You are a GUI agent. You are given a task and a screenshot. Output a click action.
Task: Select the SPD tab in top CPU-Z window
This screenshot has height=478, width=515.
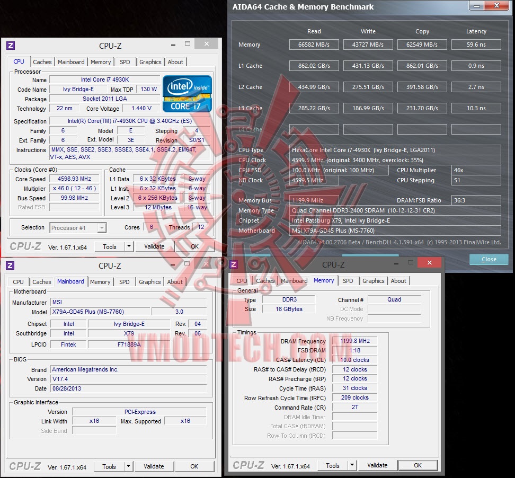coord(125,62)
